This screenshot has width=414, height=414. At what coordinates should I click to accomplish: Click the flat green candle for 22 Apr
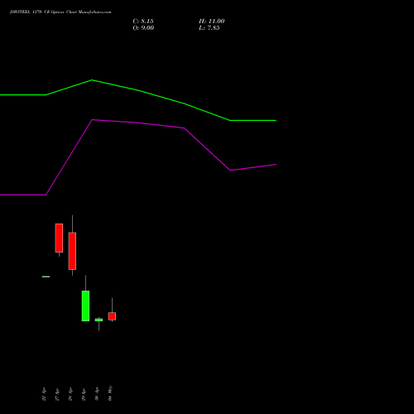[x=46, y=277]
